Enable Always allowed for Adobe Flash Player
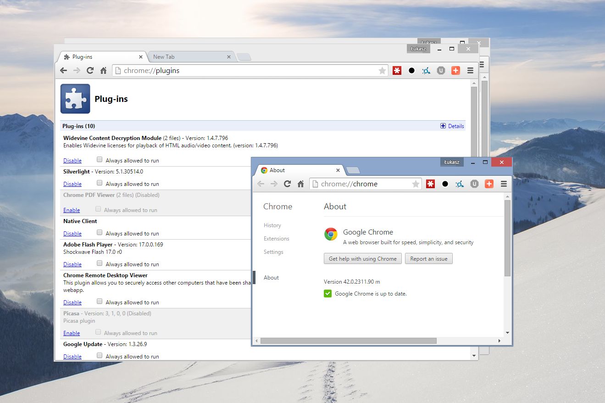The image size is (605, 403). click(x=100, y=263)
